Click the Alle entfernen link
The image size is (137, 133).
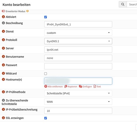[x=54, y=86]
